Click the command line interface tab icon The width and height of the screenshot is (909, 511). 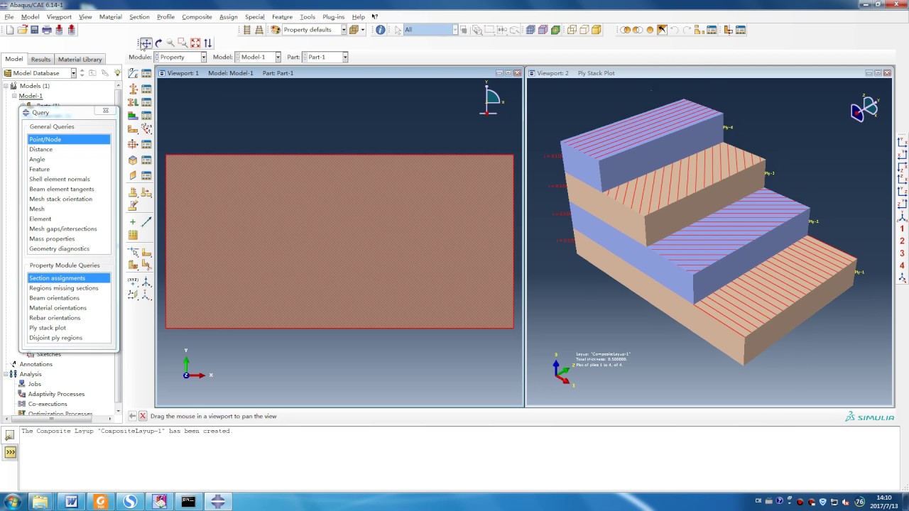10,452
